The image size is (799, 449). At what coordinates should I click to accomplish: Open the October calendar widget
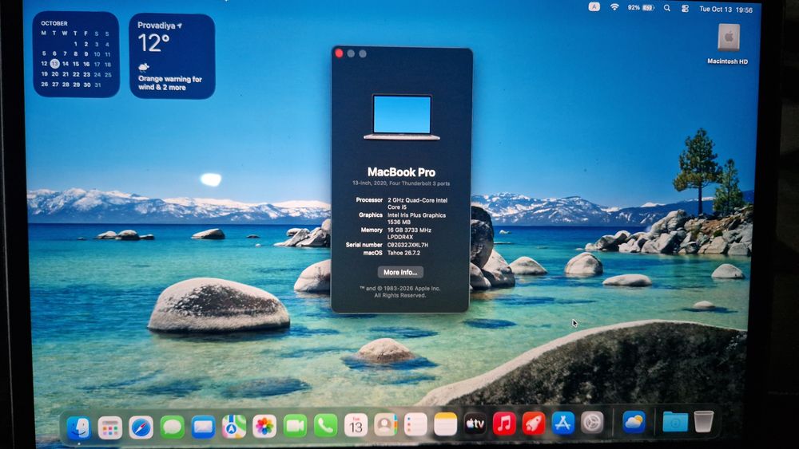pos(76,54)
